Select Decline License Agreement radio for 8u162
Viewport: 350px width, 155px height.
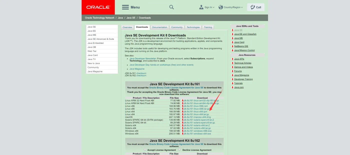click(x=179, y=150)
